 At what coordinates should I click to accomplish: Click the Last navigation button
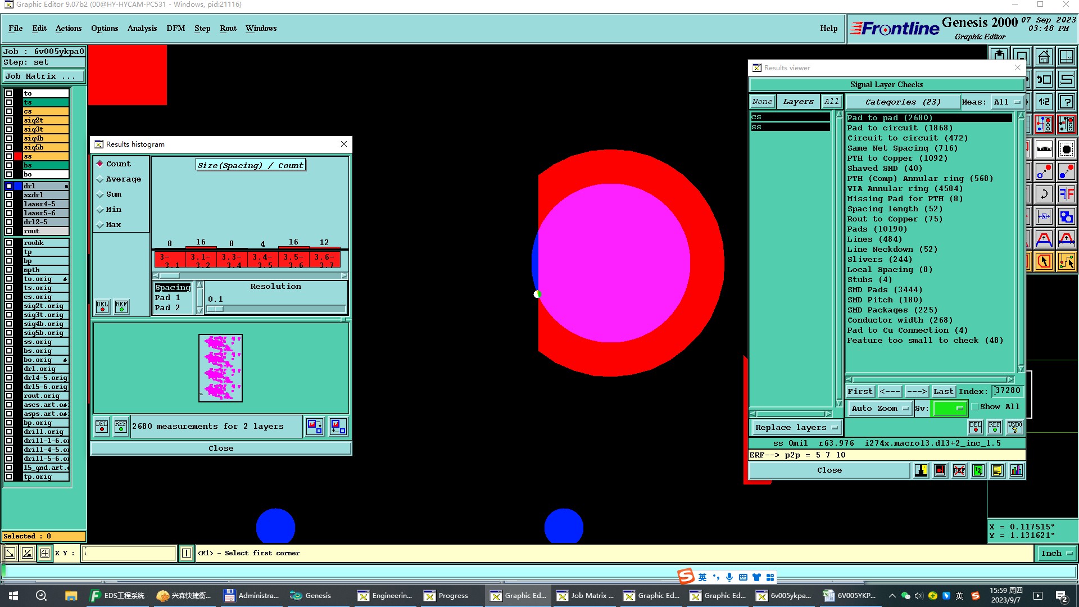[943, 392]
